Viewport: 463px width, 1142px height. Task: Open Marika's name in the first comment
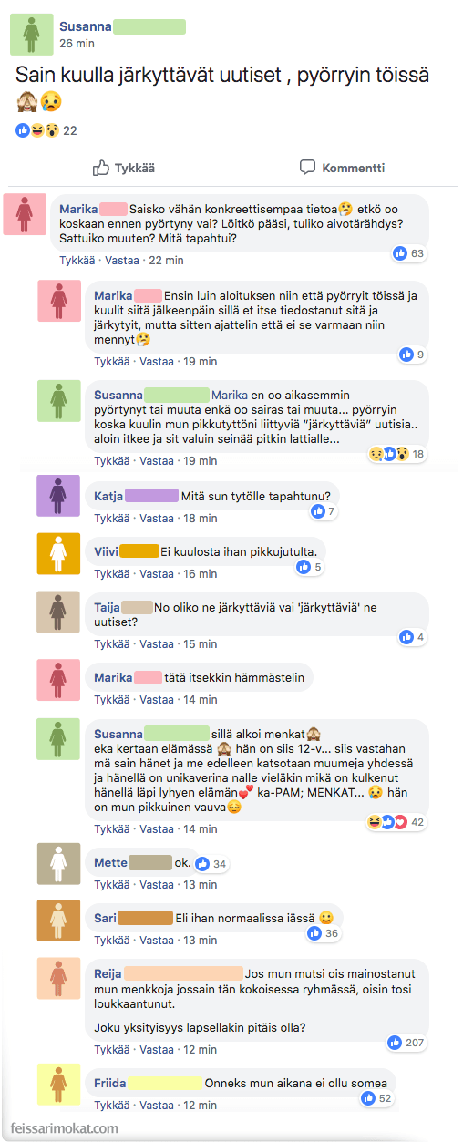78,209
